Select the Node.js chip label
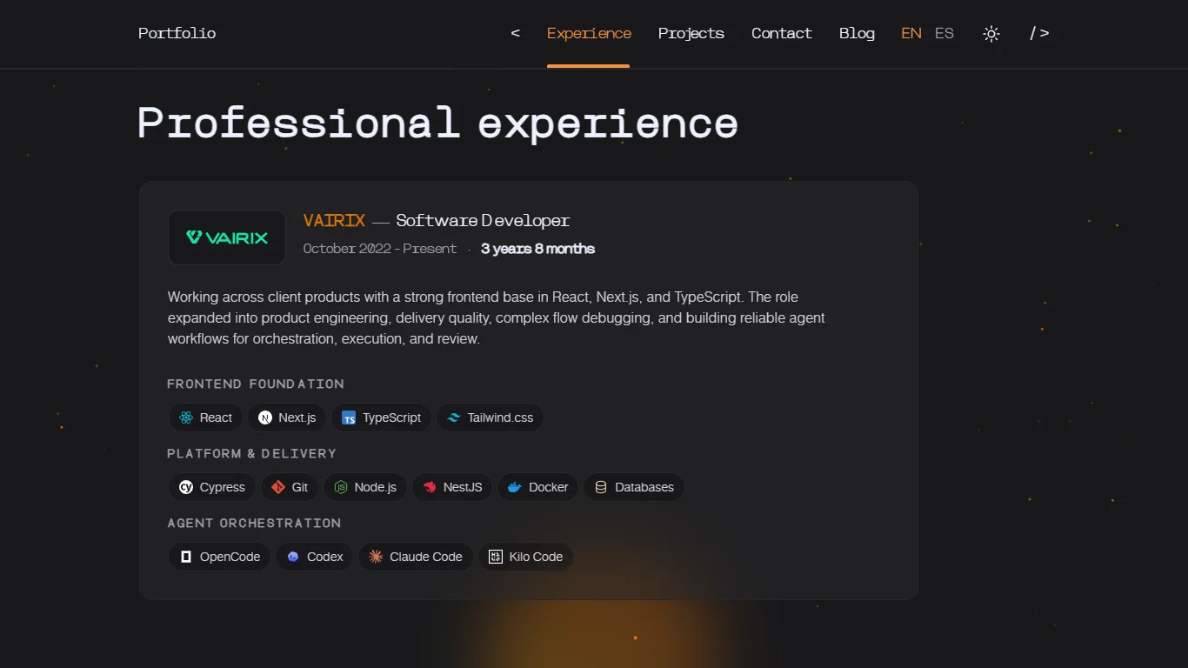Screen dimensions: 1188x668 tap(376, 487)
